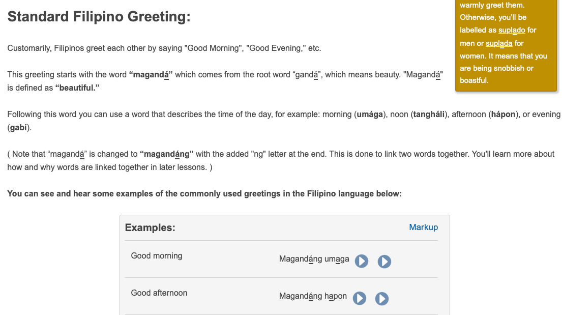The width and height of the screenshot is (562, 315).
Task: Play first audio for Magandáng umaga
Action: 361,261
